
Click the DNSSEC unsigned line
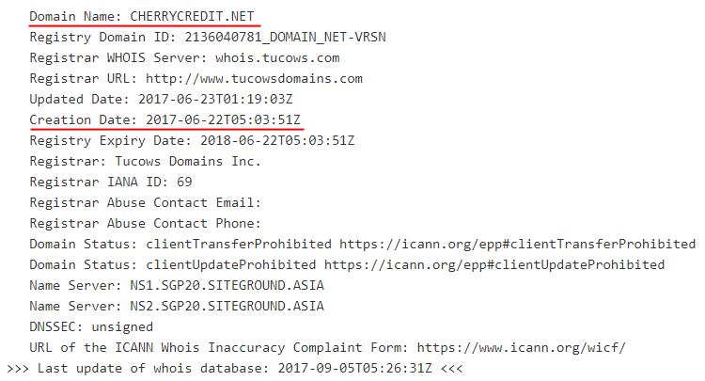[x=91, y=327]
